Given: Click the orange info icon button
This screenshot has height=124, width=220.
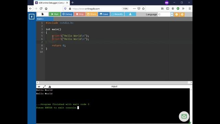Looking at the screenshot, I should click(x=176, y=14).
